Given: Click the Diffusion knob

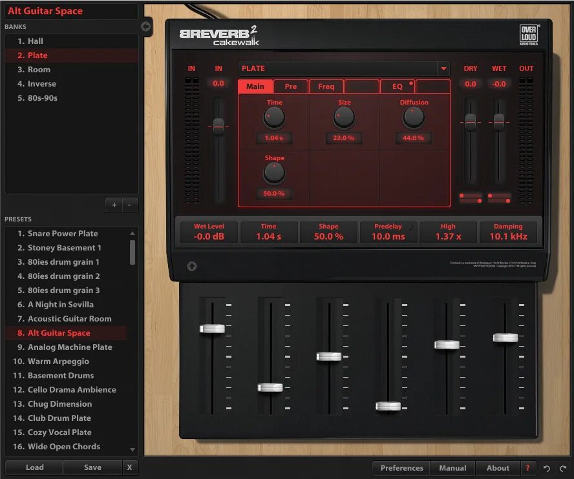Looking at the screenshot, I should click(x=414, y=117).
